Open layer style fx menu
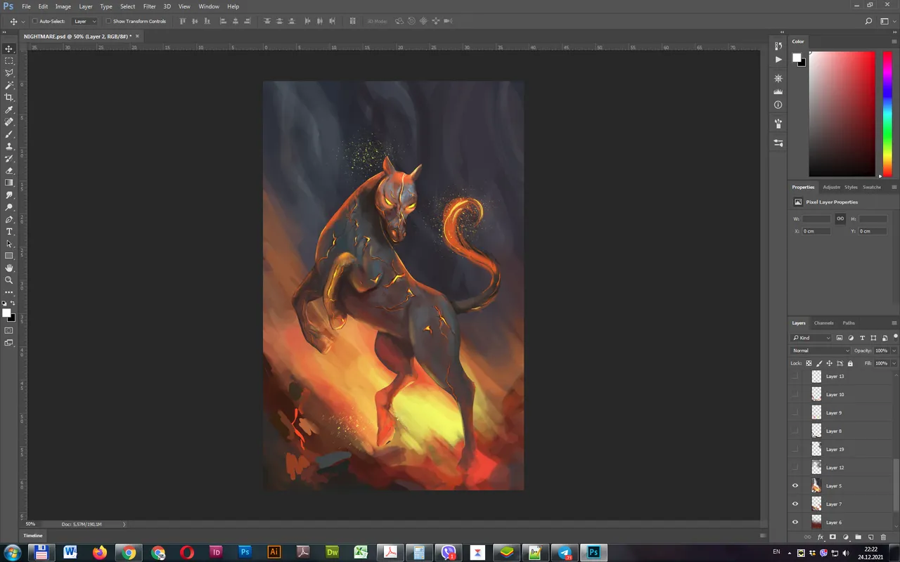The image size is (900, 562). pos(820,537)
